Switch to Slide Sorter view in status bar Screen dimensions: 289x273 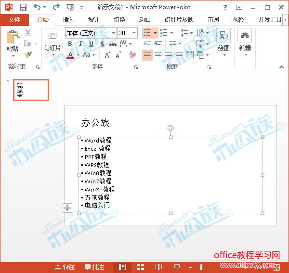(x=141, y=267)
